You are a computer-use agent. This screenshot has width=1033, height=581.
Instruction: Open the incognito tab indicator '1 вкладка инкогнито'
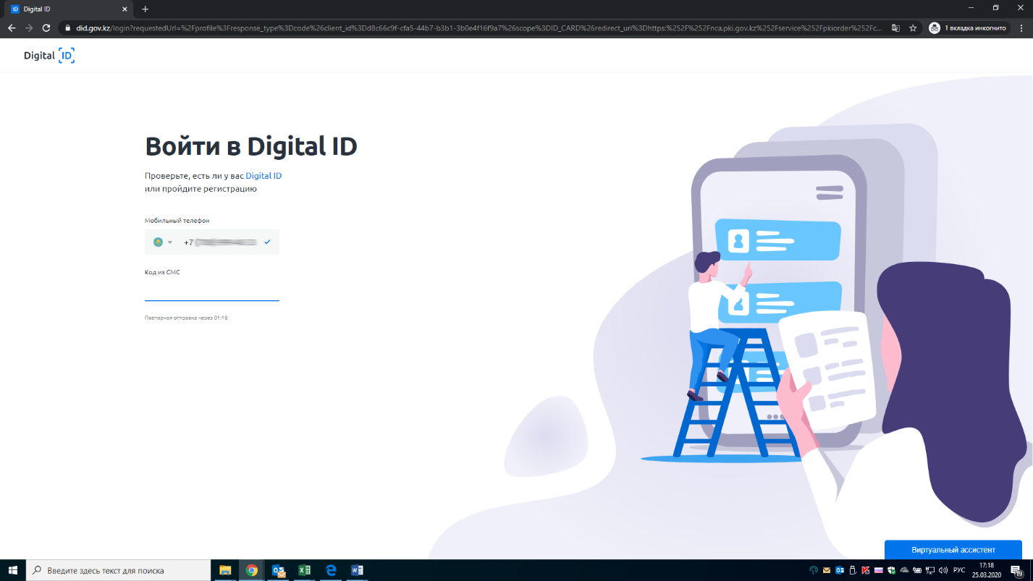point(968,28)
